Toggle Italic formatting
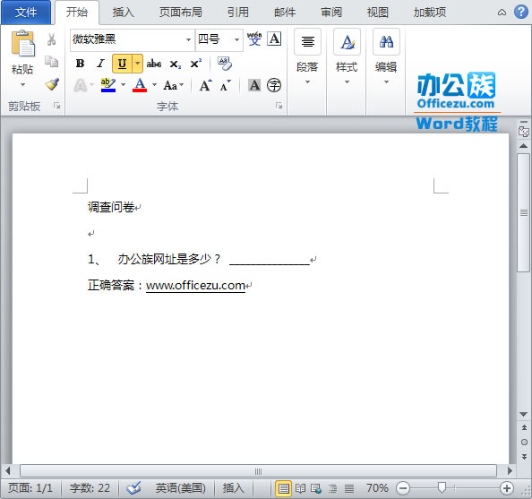 coord(100,64)
